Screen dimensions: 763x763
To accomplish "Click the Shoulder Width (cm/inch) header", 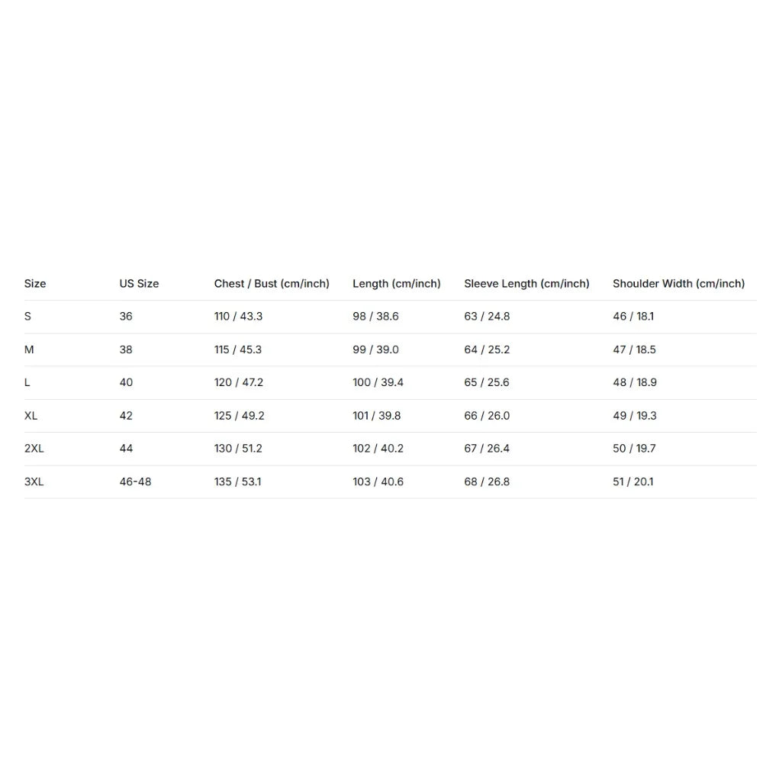I will click(x=679, y=284).
